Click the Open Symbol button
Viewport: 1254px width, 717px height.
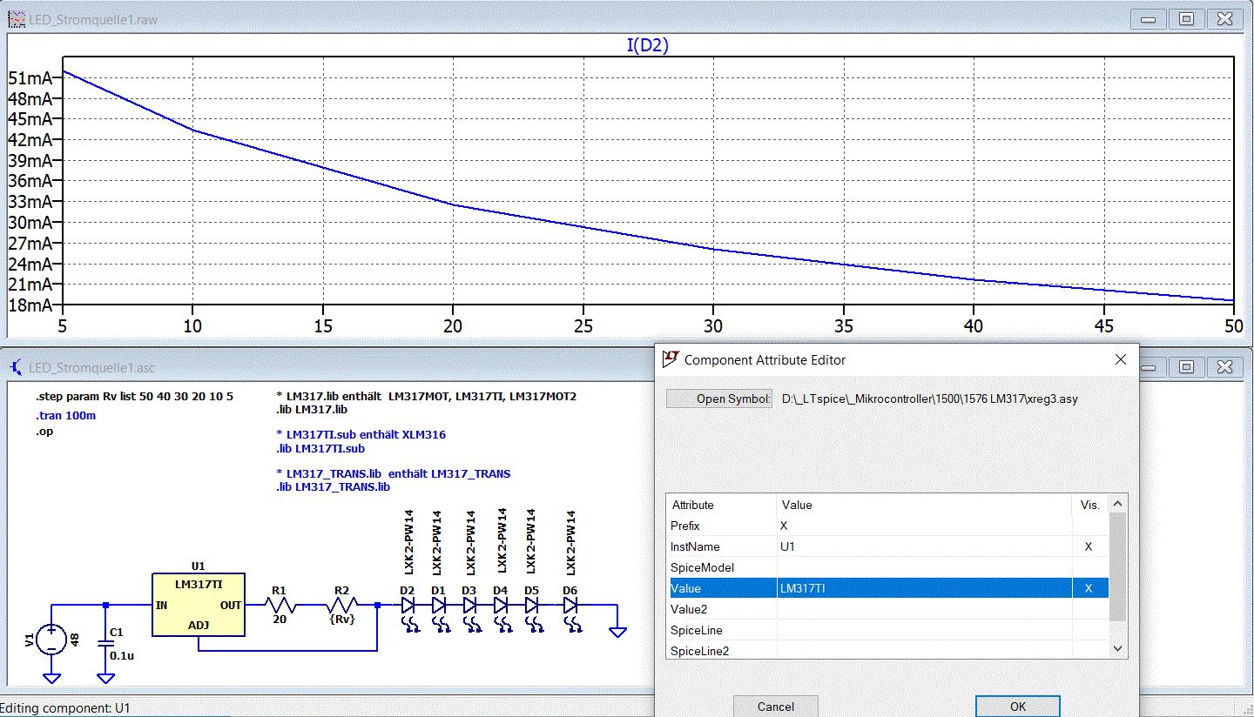[719, 399]
